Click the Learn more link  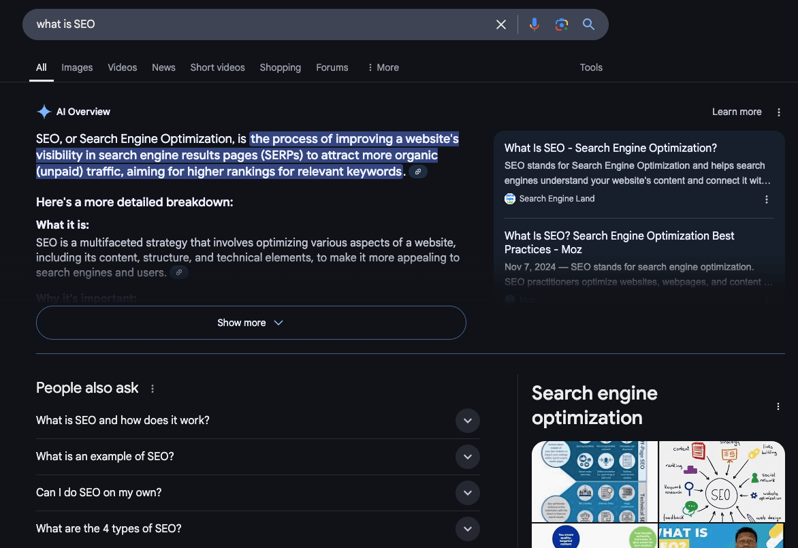(736, 112)
